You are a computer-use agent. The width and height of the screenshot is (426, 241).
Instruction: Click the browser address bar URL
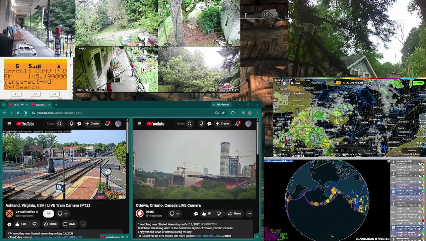[59, 113]
